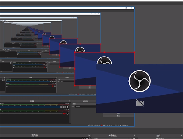Viewport: 183px width, 139px height.
Task: Open the 渐变 transition dropdown in largest nested window
Action: tap(84, 104)
